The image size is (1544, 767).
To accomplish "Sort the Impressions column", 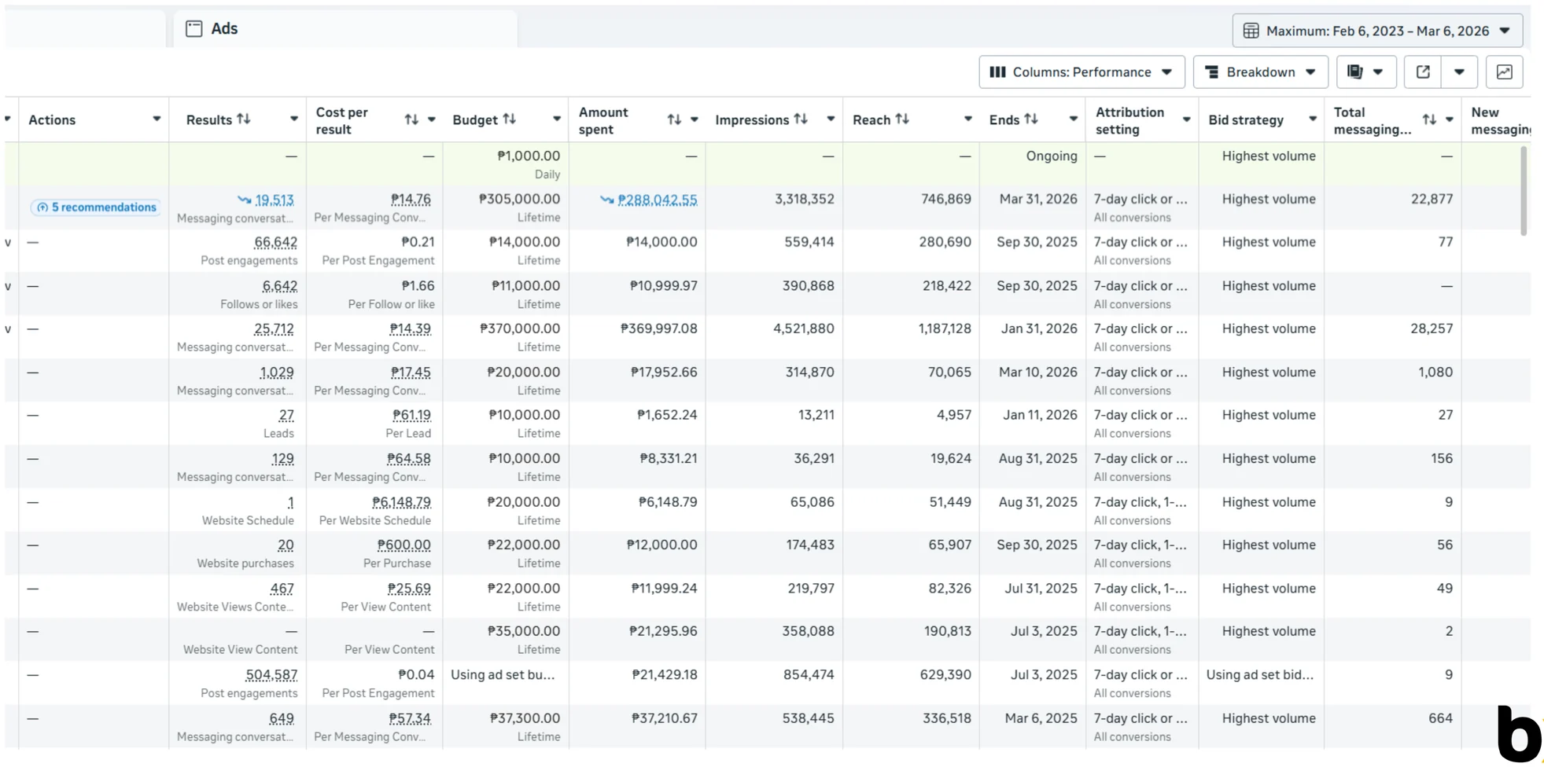I will [x=801, y=119].
